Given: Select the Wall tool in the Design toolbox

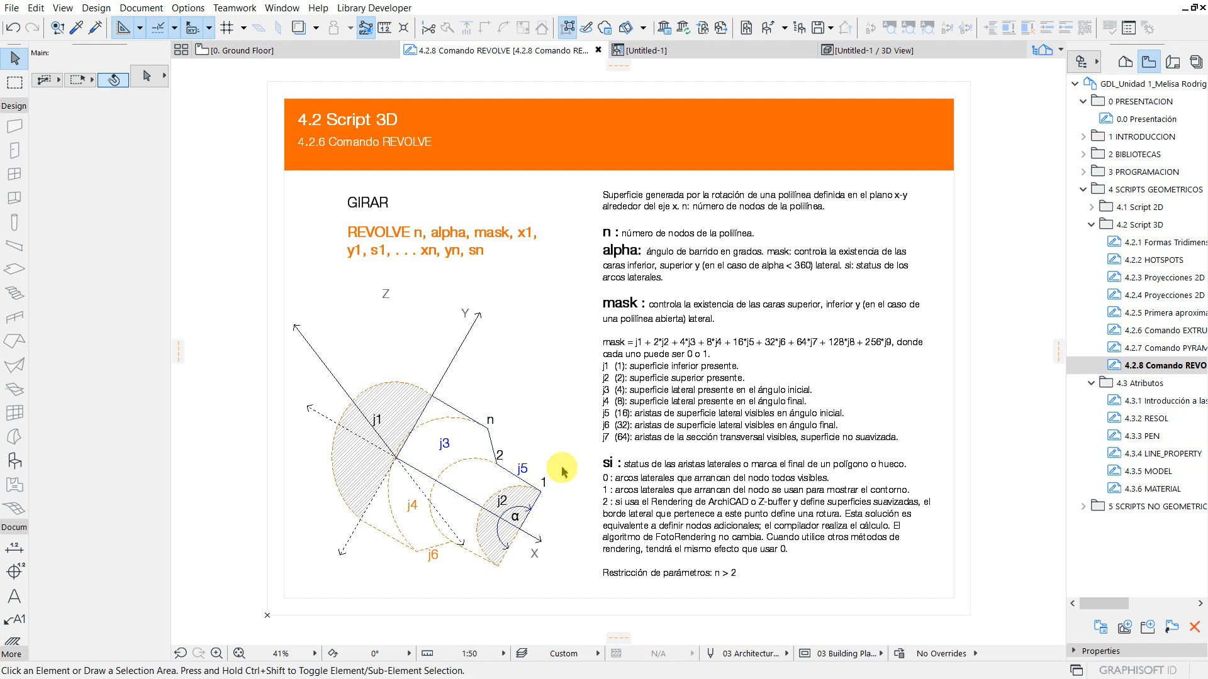Looking at the screenshot, I should tap(14, 126).
